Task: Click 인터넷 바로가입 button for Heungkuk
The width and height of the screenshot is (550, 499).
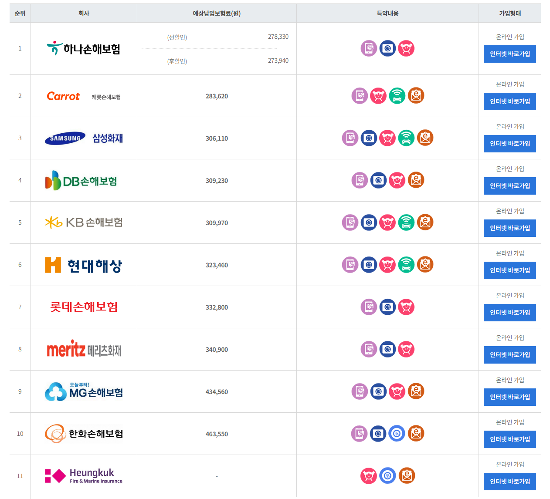Action: [510, 482]
